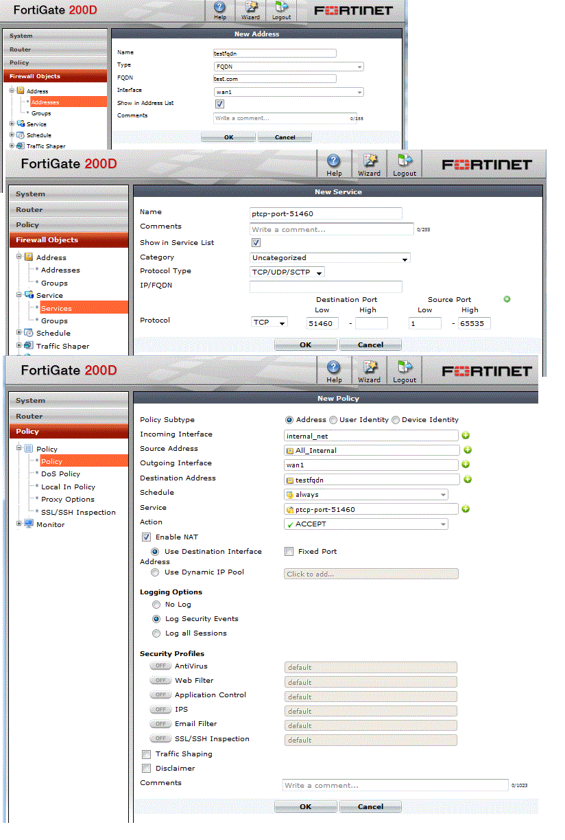
Task: Click Monitor icon in Policy sidebar
Action: [29, 524]
